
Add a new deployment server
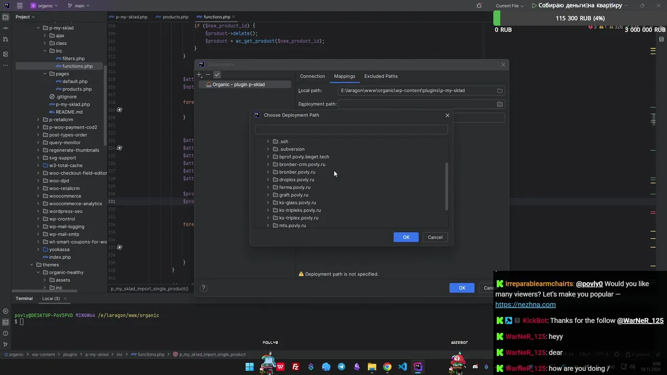(x=199, y=74)
